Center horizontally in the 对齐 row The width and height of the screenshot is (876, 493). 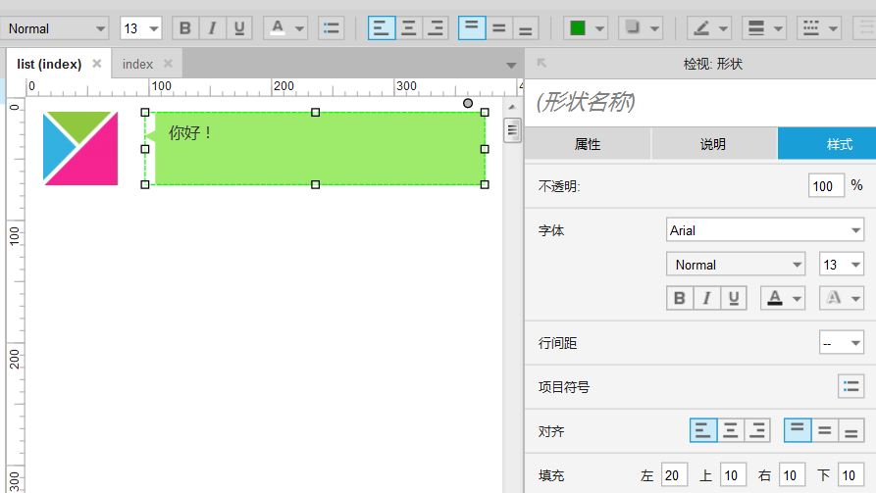click(730, 430)
